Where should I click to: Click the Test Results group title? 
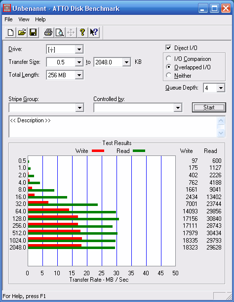117,143
